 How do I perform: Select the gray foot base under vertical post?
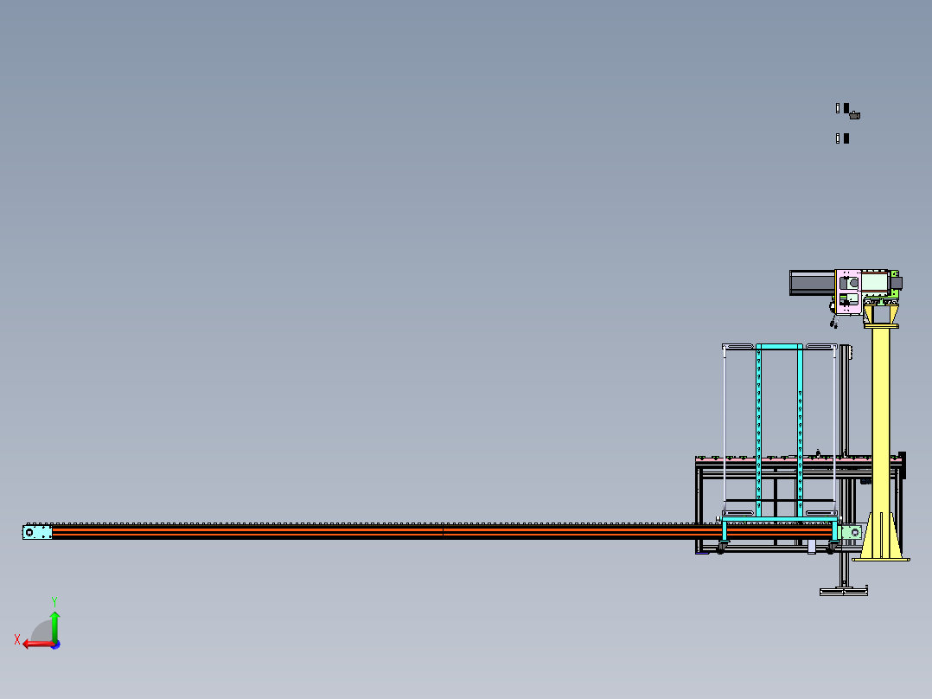(x=844, y=591)
